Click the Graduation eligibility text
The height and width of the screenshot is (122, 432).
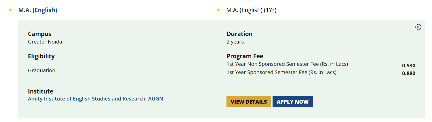42,70
